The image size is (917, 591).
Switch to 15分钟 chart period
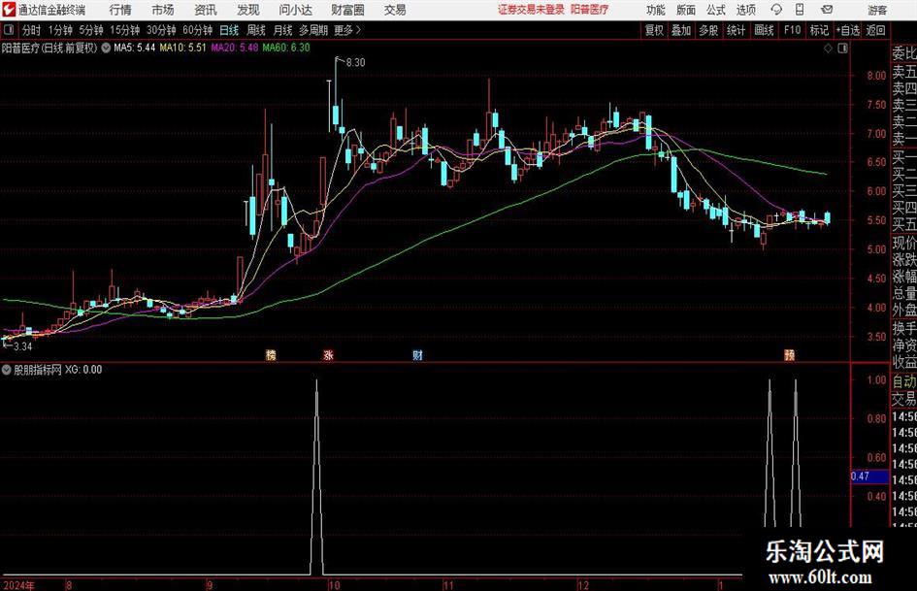(x=125, y=30)
